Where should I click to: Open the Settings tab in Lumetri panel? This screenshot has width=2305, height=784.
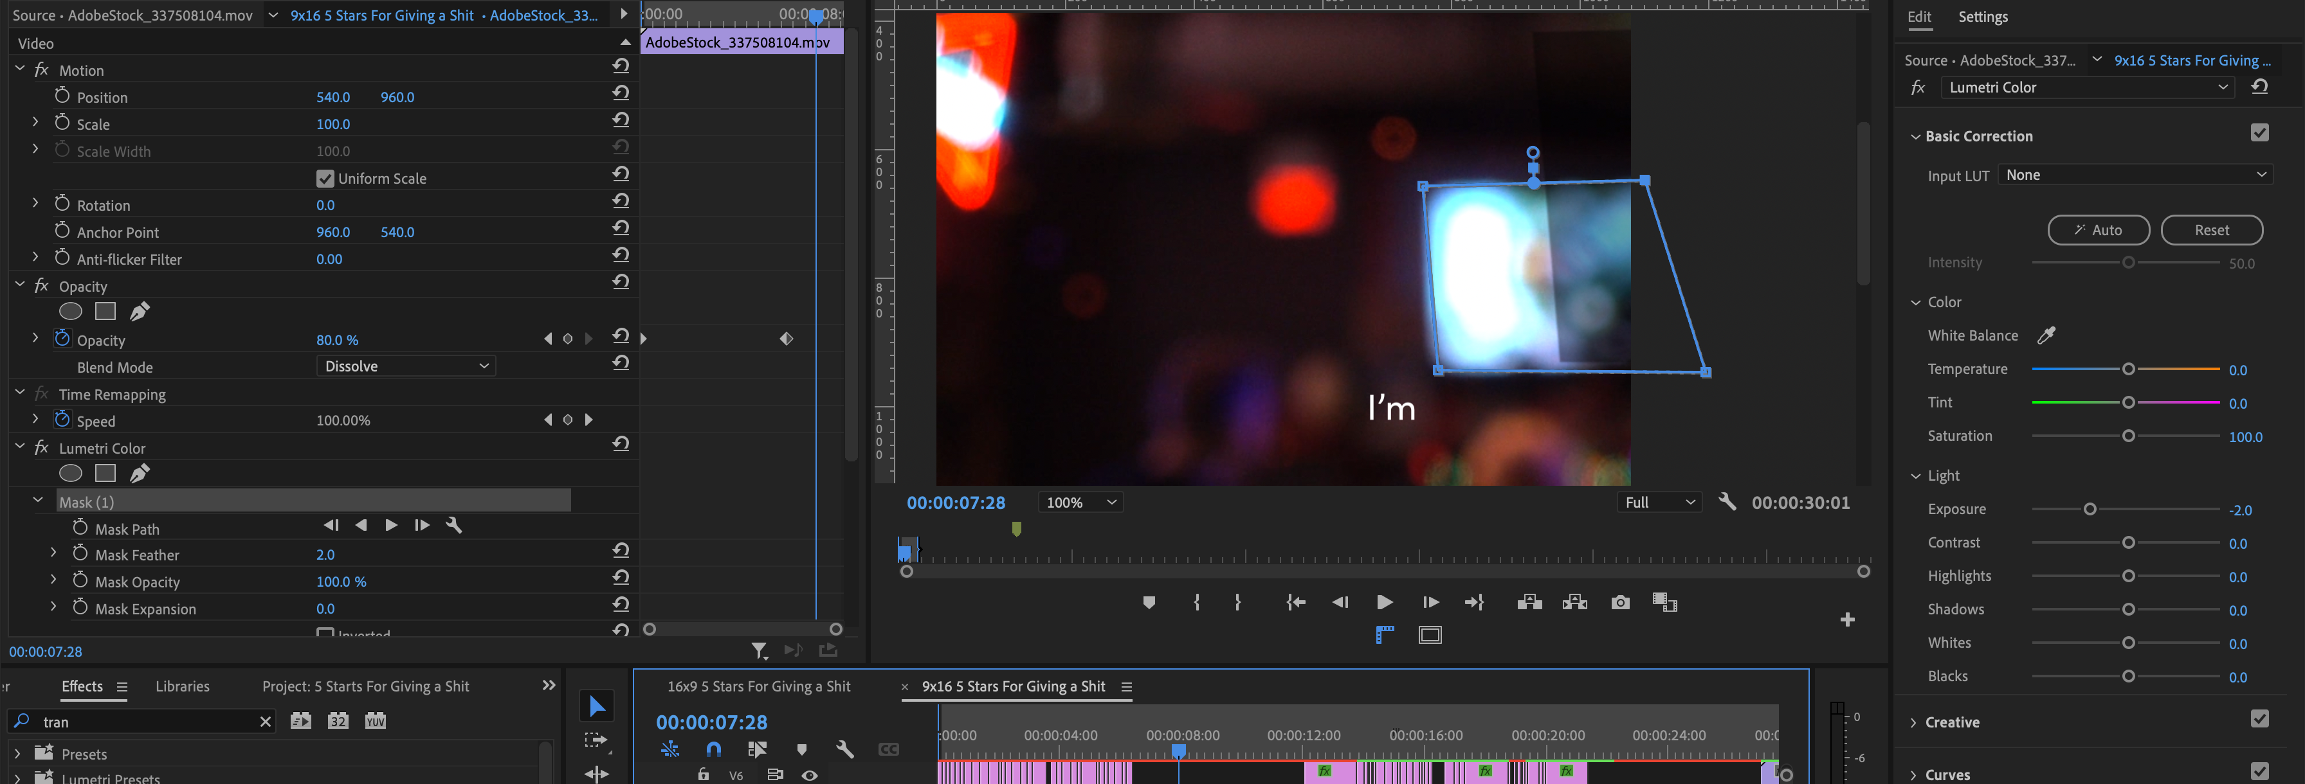click(1983, 16)
